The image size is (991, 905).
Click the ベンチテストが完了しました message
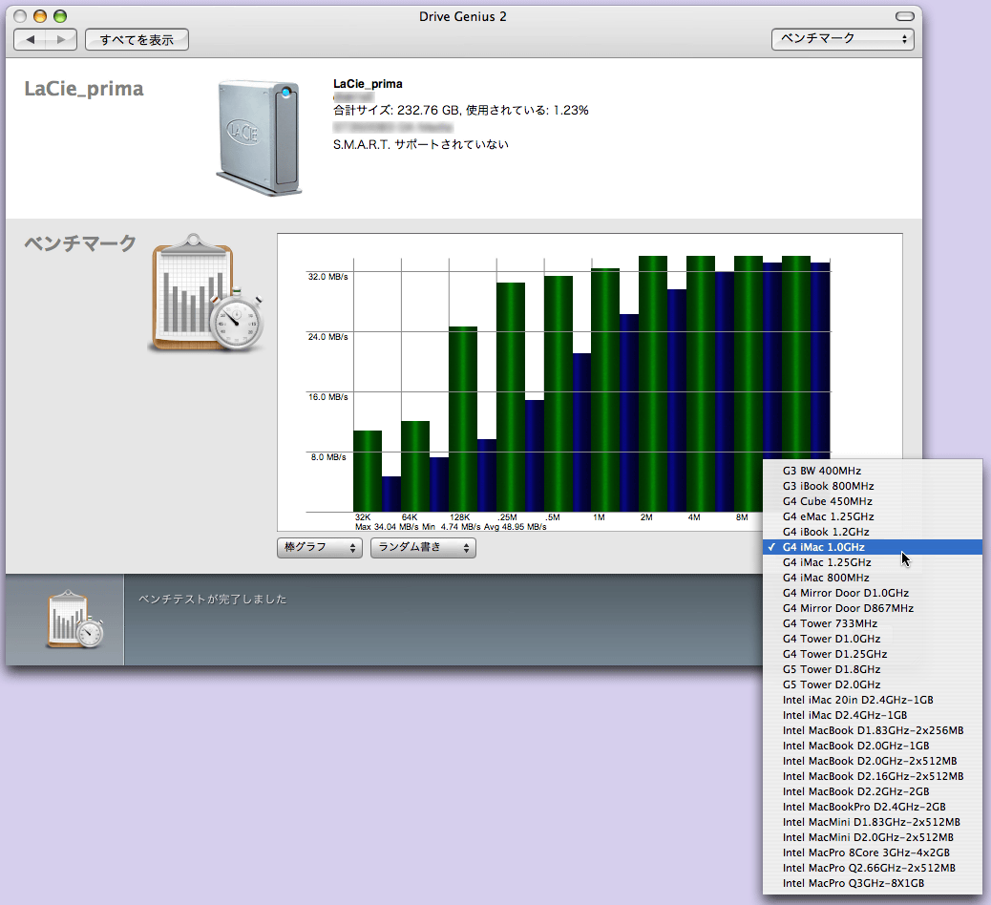(x=212, y=600)
